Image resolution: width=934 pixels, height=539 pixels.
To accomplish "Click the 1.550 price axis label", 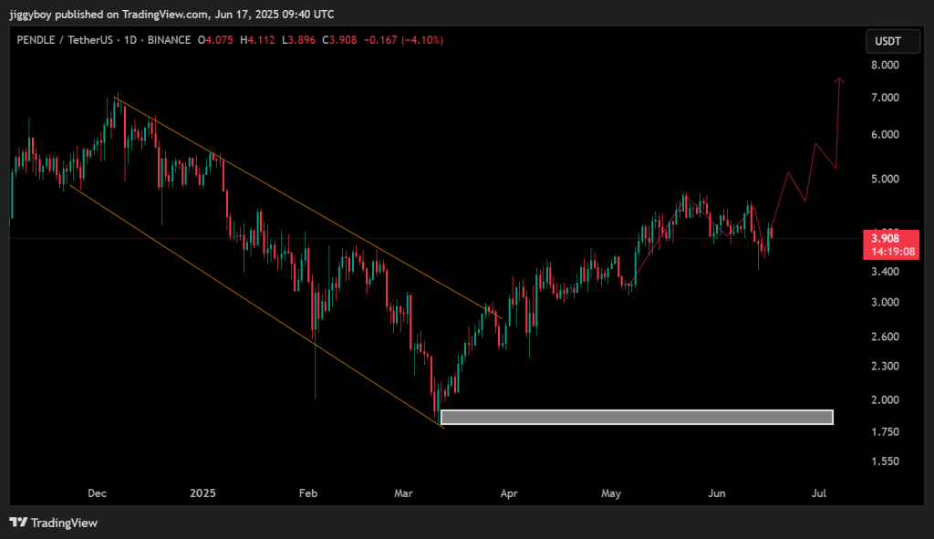I will tap(885, 461).
